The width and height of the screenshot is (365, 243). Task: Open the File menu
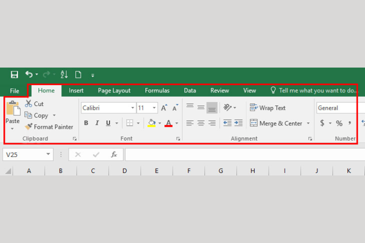(x=15, y=91)
